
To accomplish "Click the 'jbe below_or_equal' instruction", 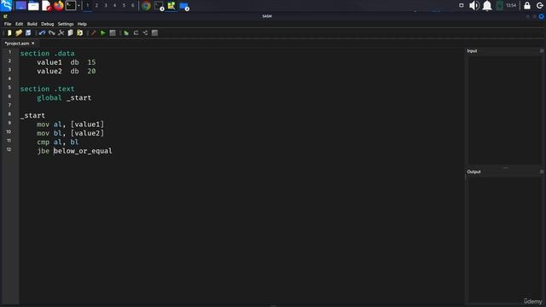I will tap(74, 151).
